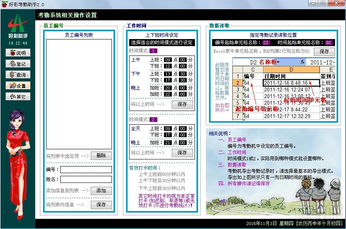Edit morning 上班 hour field 09
The height and width of the screenshot is (229, 346).
168,60
